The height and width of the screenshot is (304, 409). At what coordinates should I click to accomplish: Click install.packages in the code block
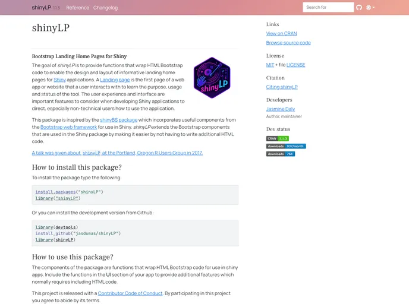[55, 192]
